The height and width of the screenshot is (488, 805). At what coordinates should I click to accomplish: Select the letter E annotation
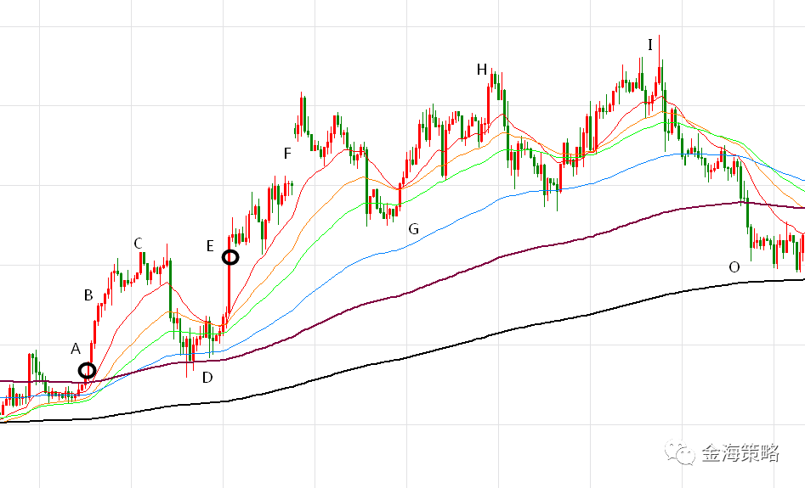(x=210, y=246)
